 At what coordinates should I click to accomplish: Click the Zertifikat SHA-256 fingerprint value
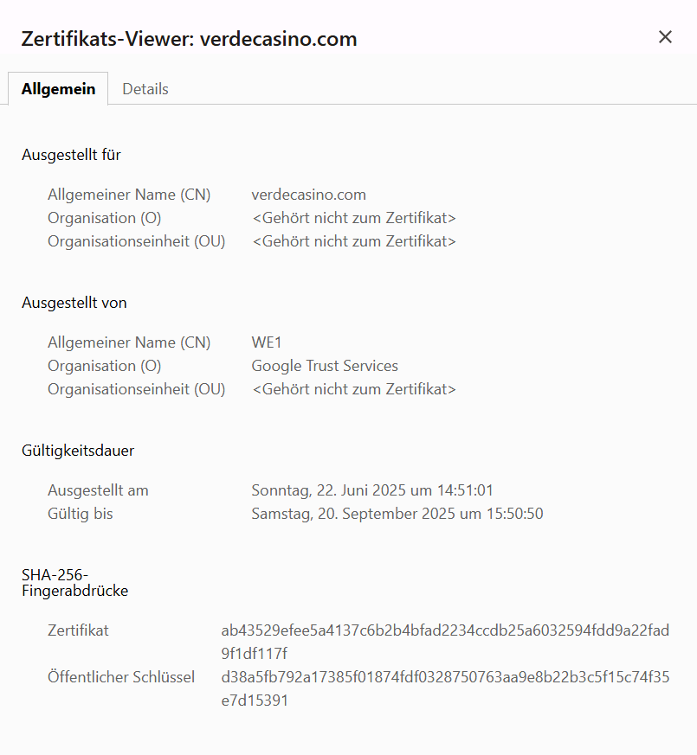(x=445, y=642)
